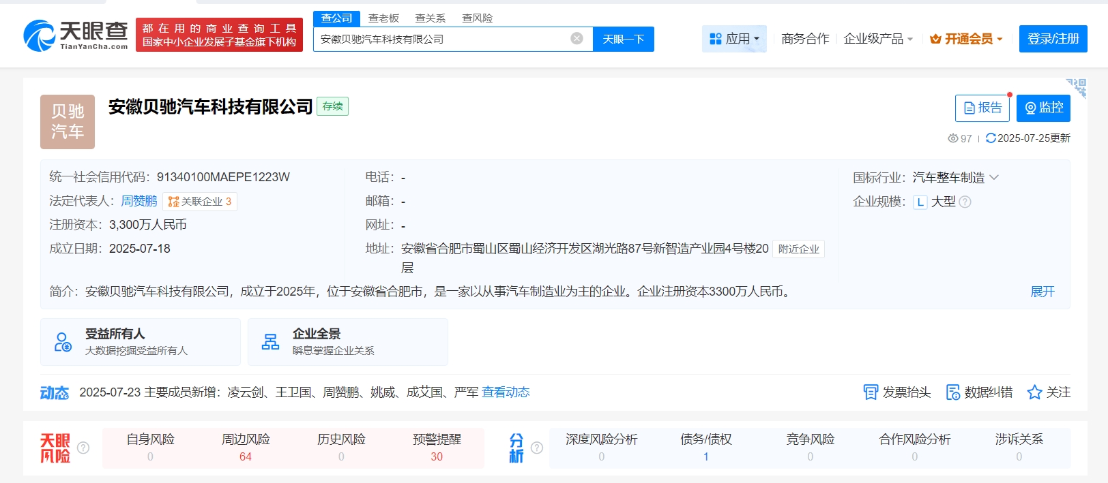This screenshot has width=1108, height=483.
Task: Click the 开通会员 crown icon
Action: [x=935, y=39]
